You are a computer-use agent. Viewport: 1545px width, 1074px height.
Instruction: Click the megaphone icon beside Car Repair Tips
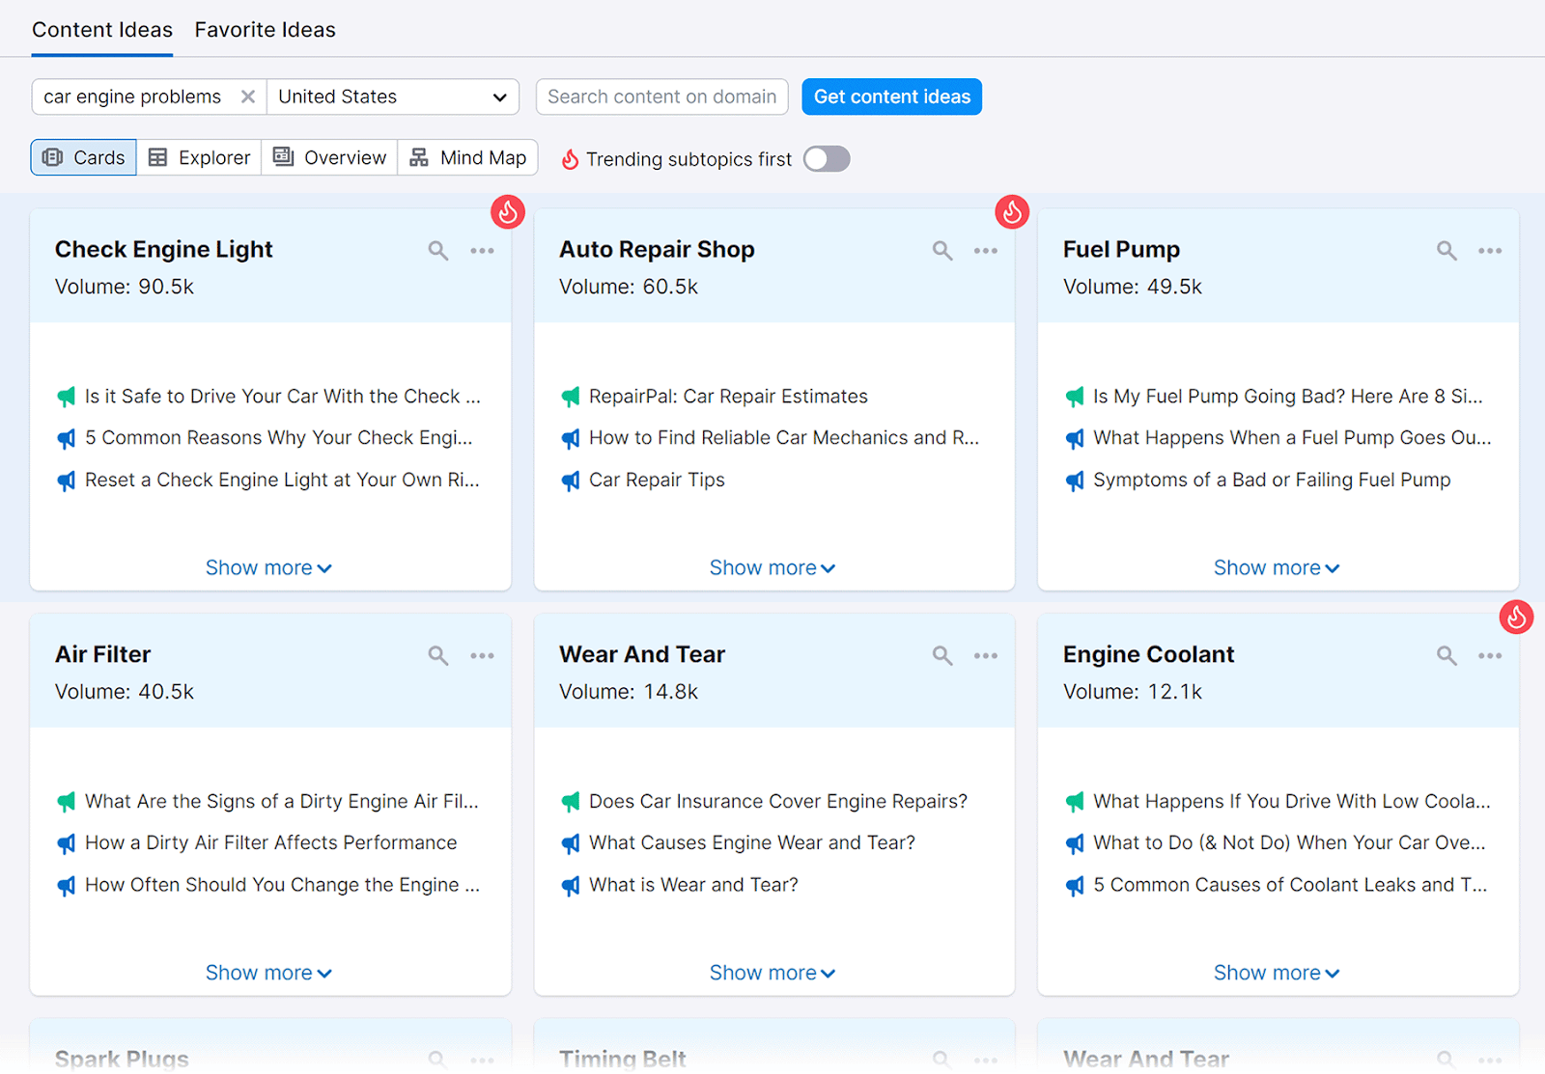point(570,480)
